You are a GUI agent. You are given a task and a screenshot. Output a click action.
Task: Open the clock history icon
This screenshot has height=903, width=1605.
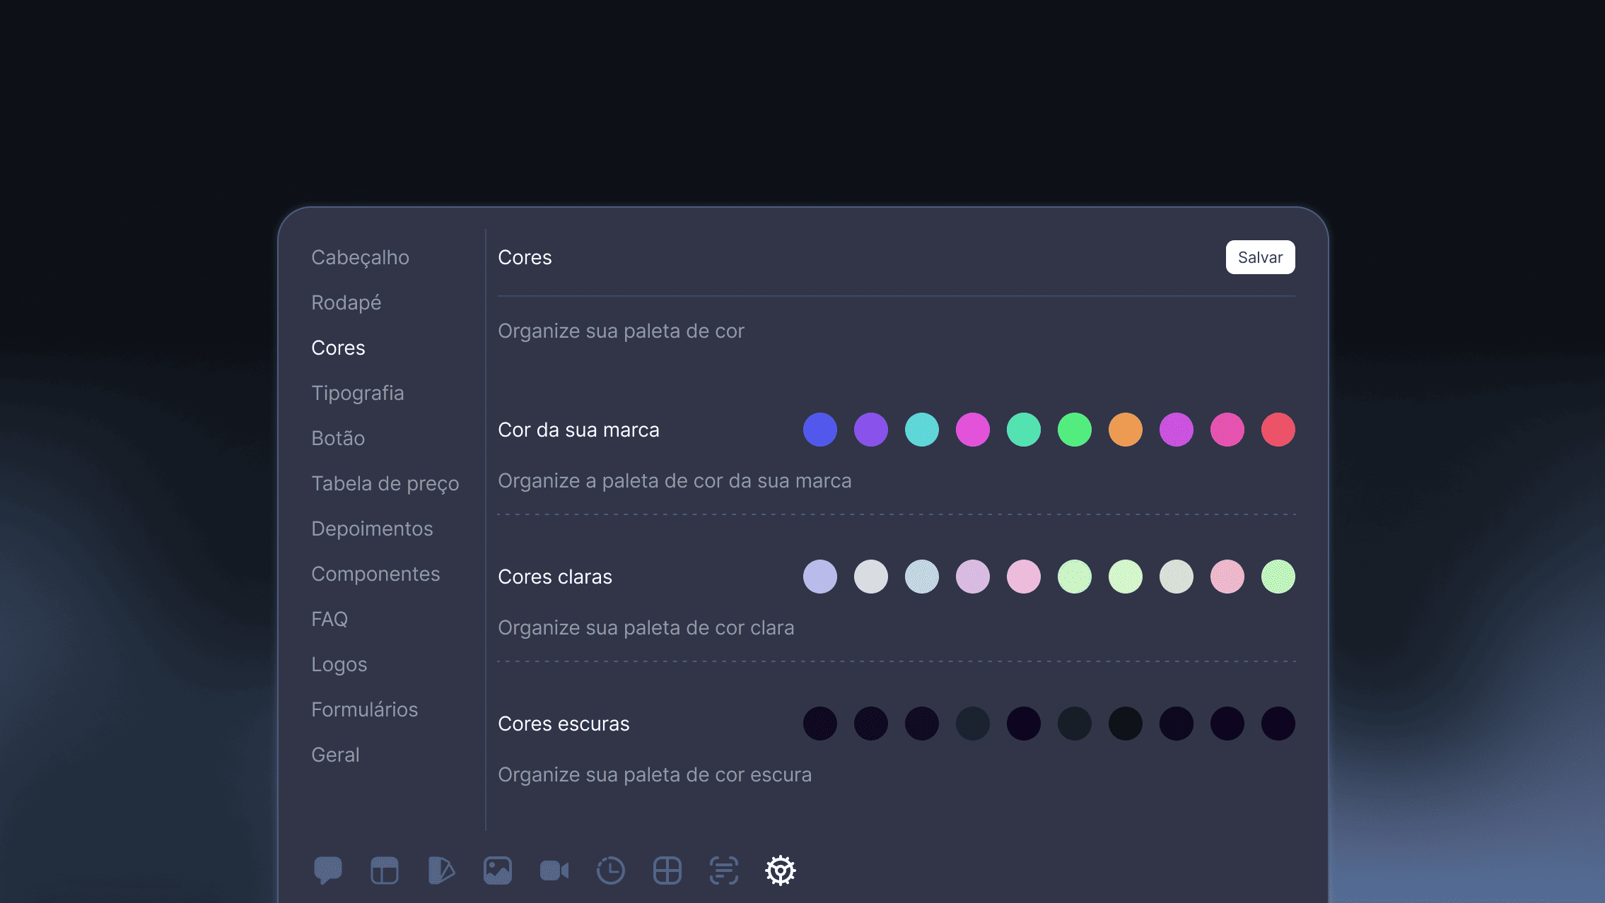[611, 870]
